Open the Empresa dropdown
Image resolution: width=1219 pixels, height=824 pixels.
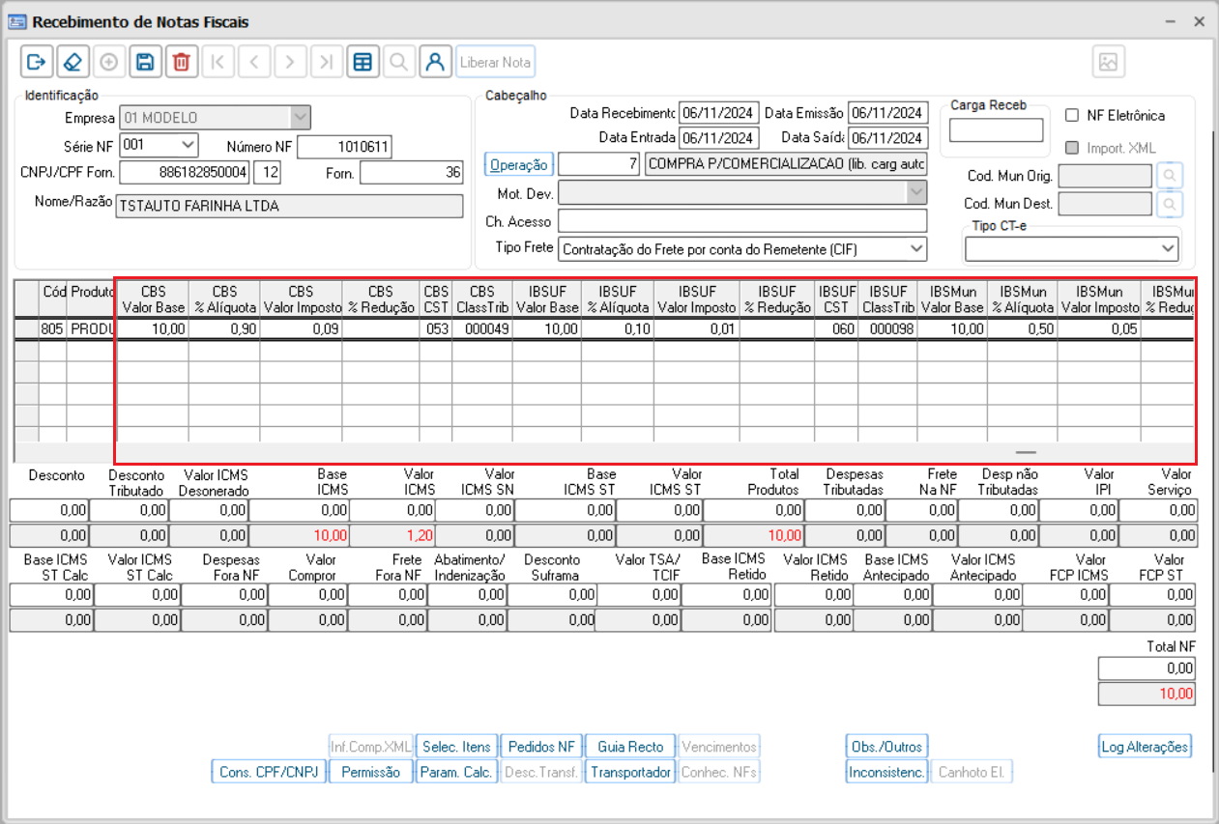pyautogui.click(x=301, y=118)
